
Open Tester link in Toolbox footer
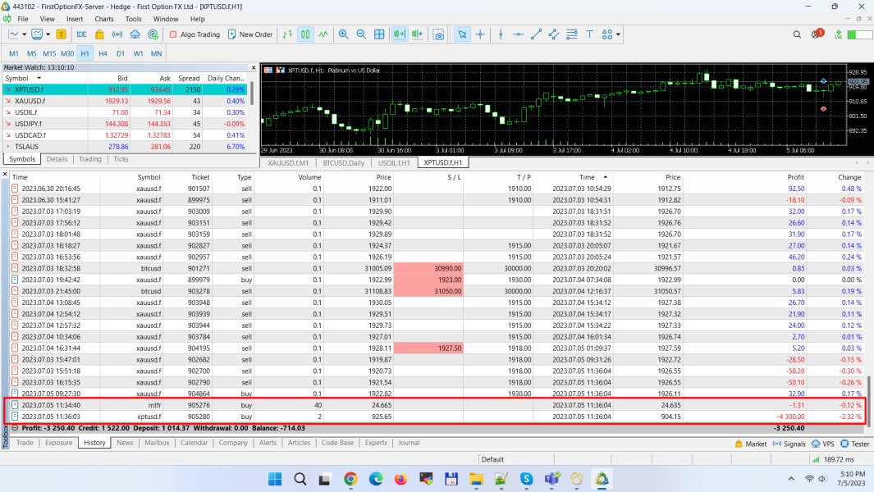pyautogui.click(x=855, y=444)
